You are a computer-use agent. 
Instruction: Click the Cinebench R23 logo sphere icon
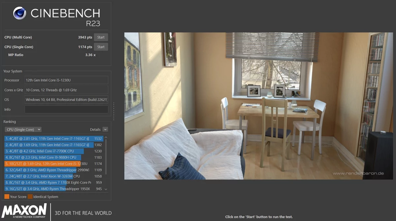coord(19,13)
